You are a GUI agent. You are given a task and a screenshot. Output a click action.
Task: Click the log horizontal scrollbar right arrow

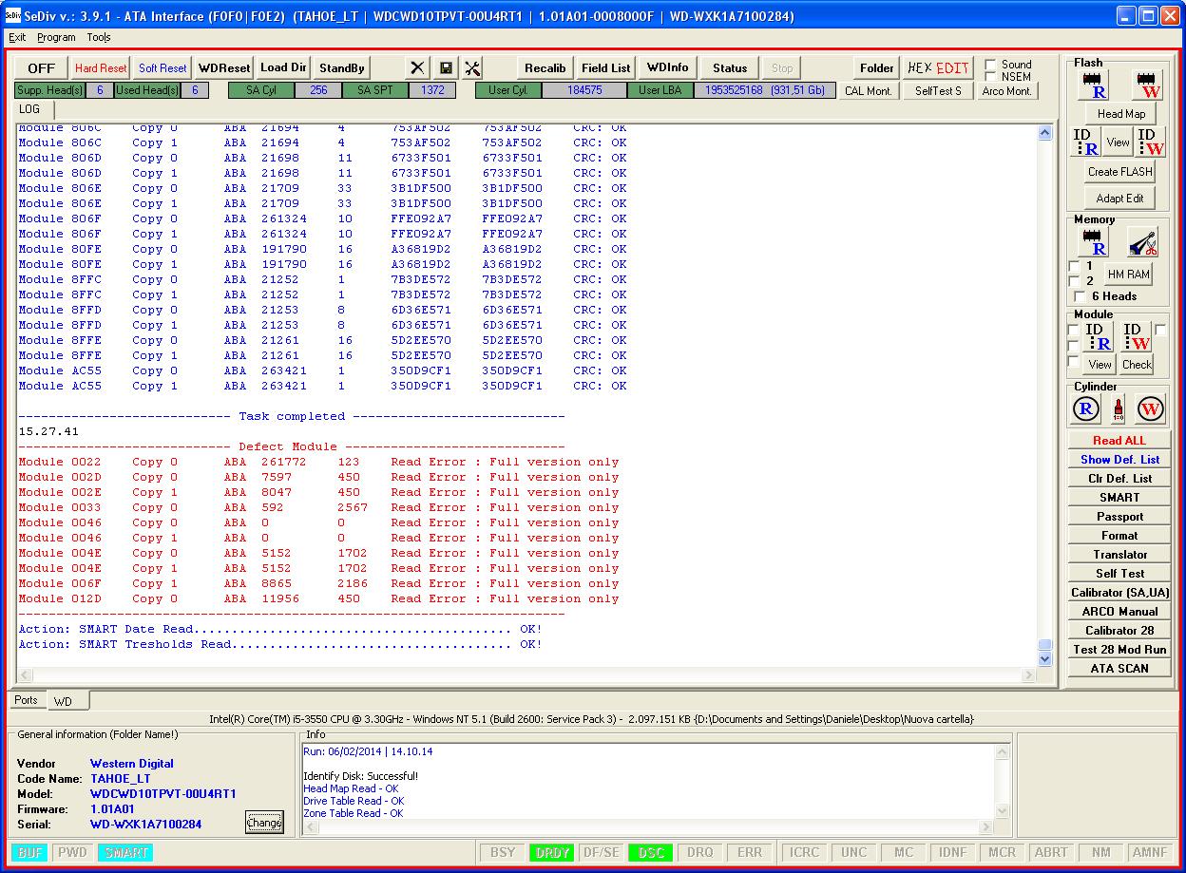pyautogui.click(x=1028, y=675)
